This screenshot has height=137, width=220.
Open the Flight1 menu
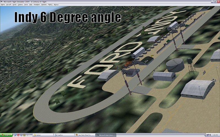[x=50, y=5]
